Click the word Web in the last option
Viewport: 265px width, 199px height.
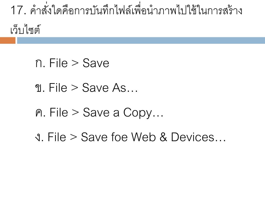[x=143, y=137]
